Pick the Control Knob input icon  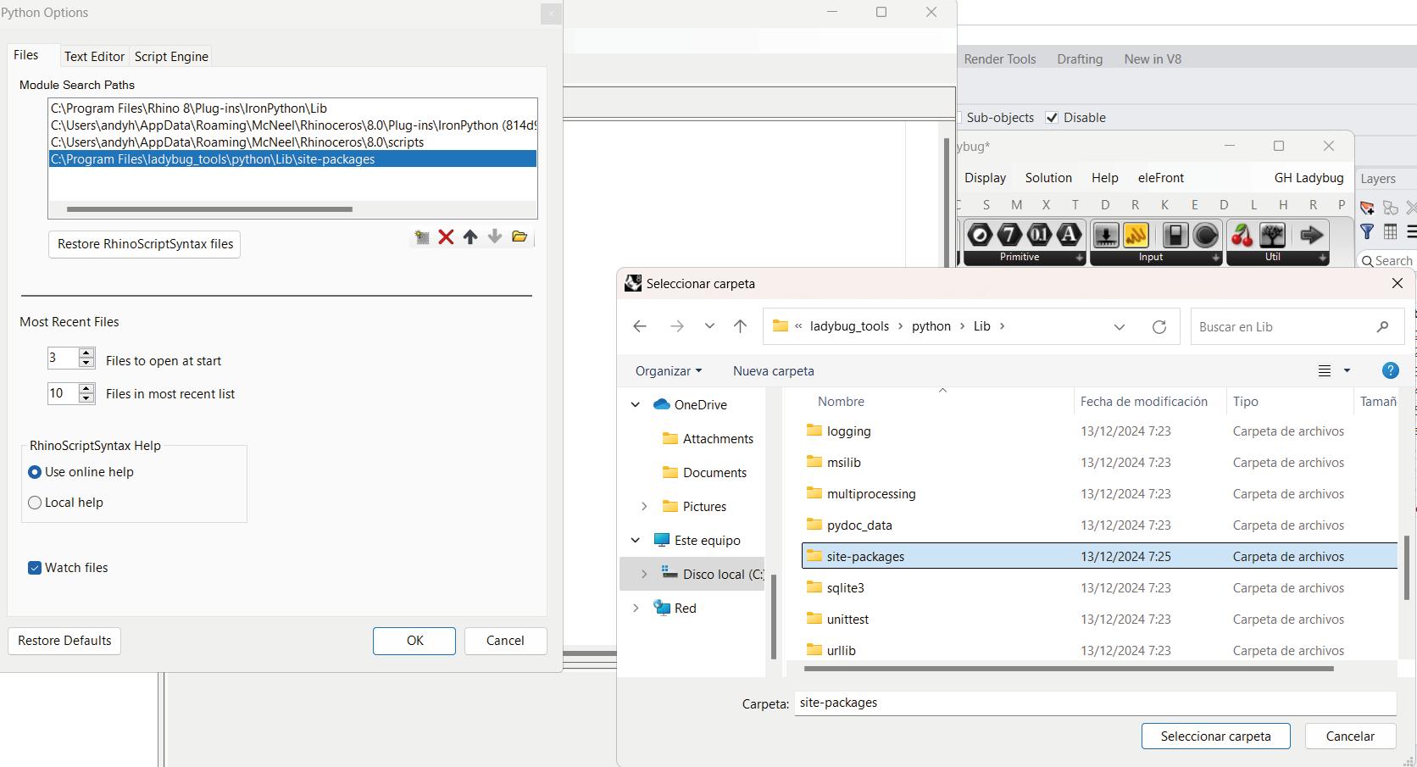1205,235
